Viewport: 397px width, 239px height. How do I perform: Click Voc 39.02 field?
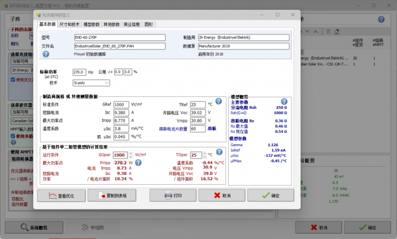point(198,113)
